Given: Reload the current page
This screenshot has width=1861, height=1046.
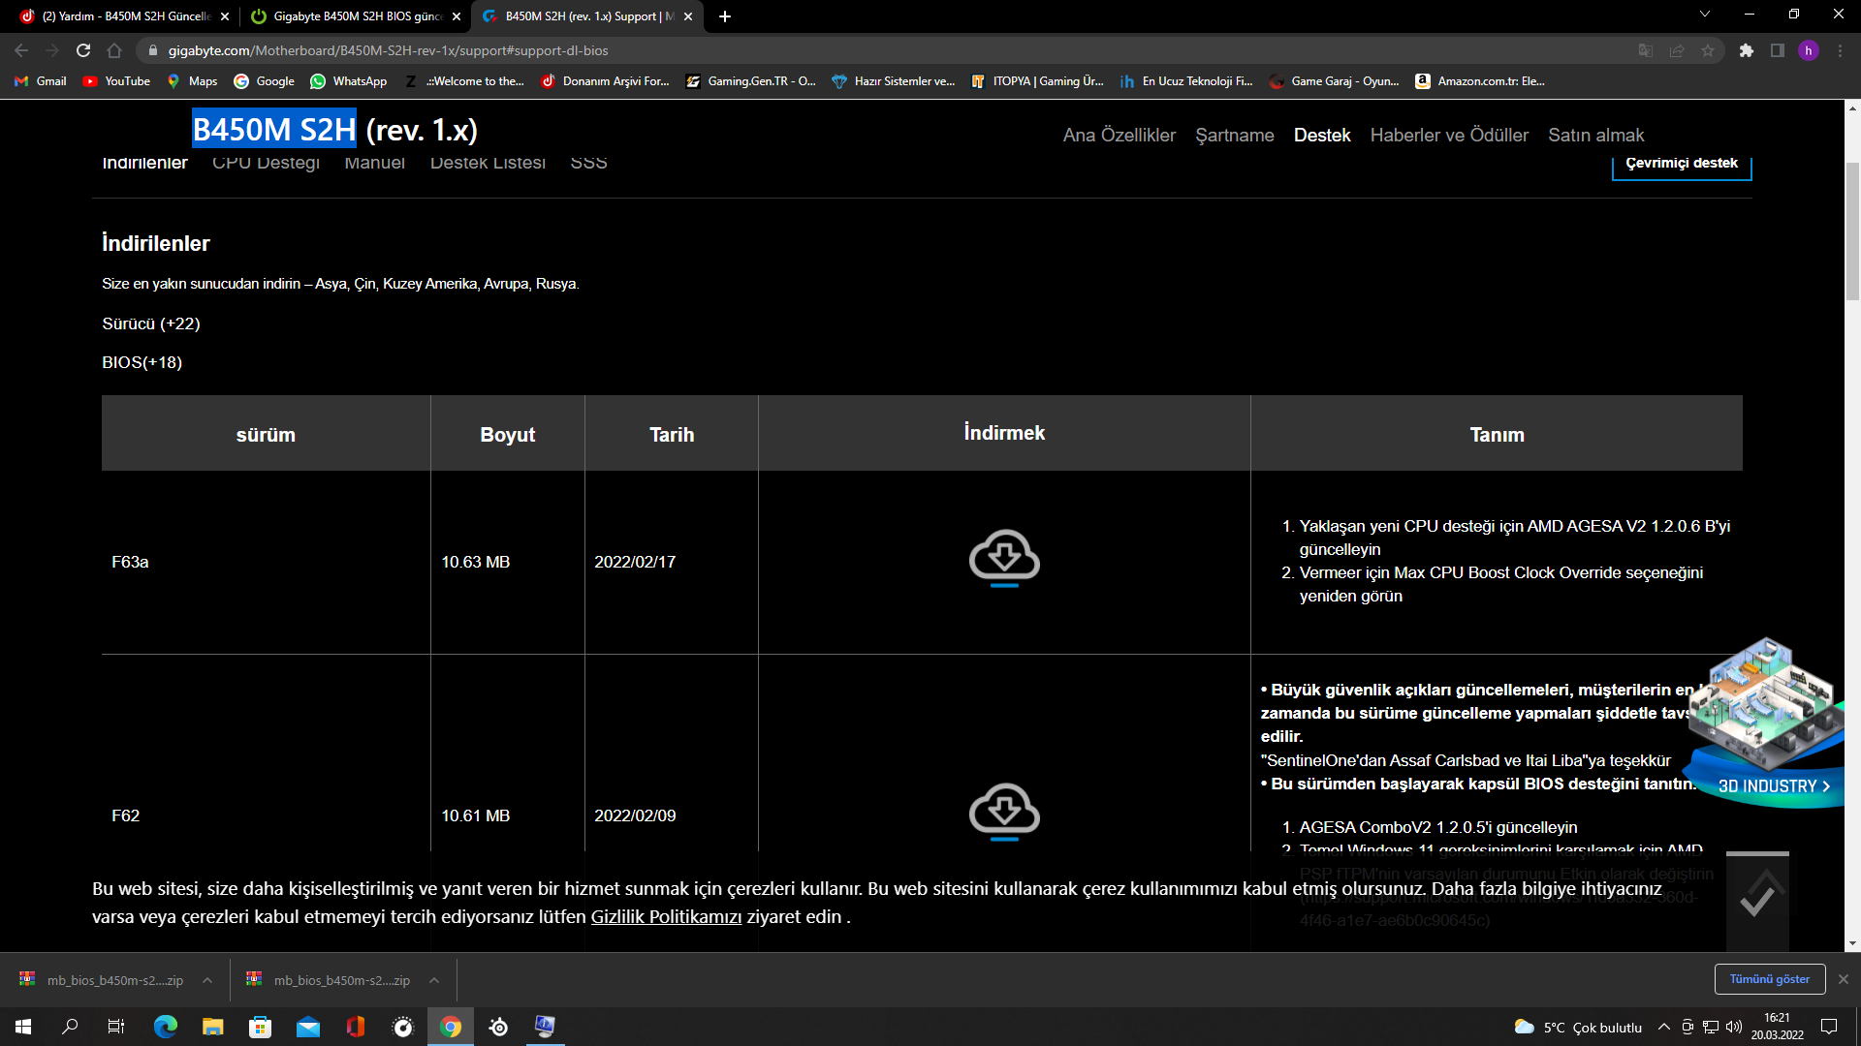Looking at the screenshot, I should pos(83,50).
